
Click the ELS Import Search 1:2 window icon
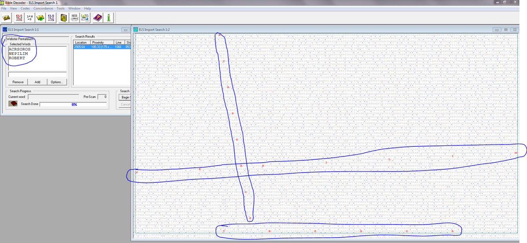point(135,29)
